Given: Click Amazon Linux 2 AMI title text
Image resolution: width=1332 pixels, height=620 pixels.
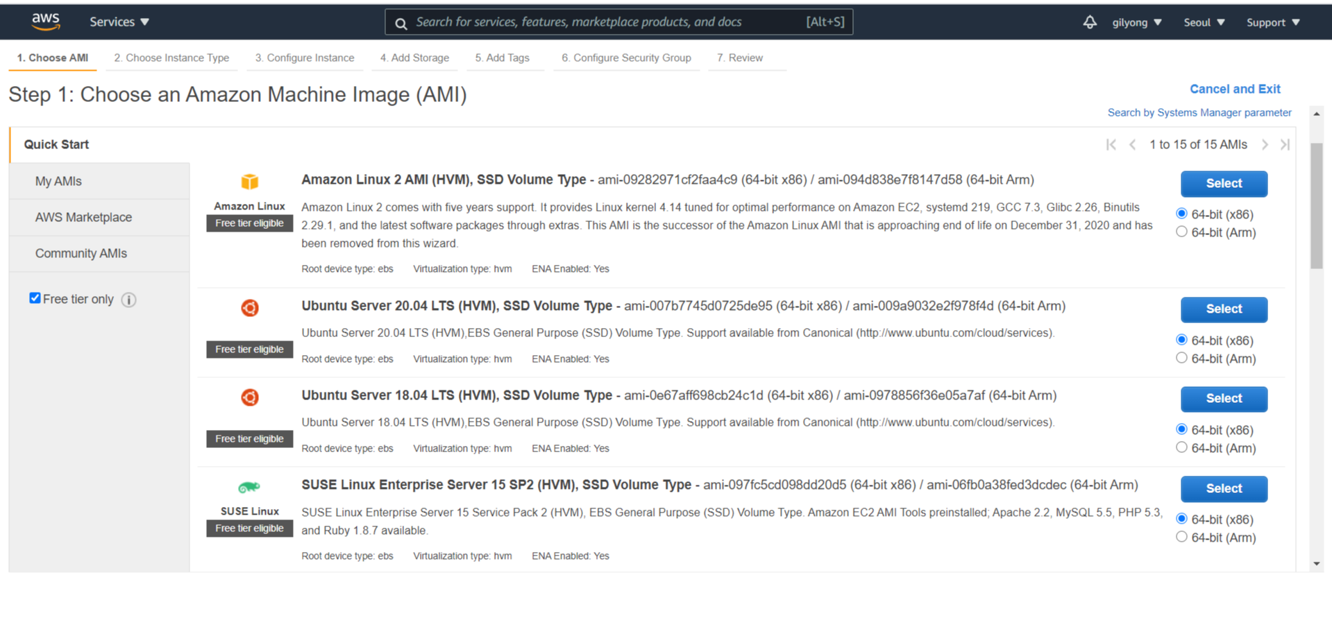Looking at the screenshot, I should tap(444, 180).
